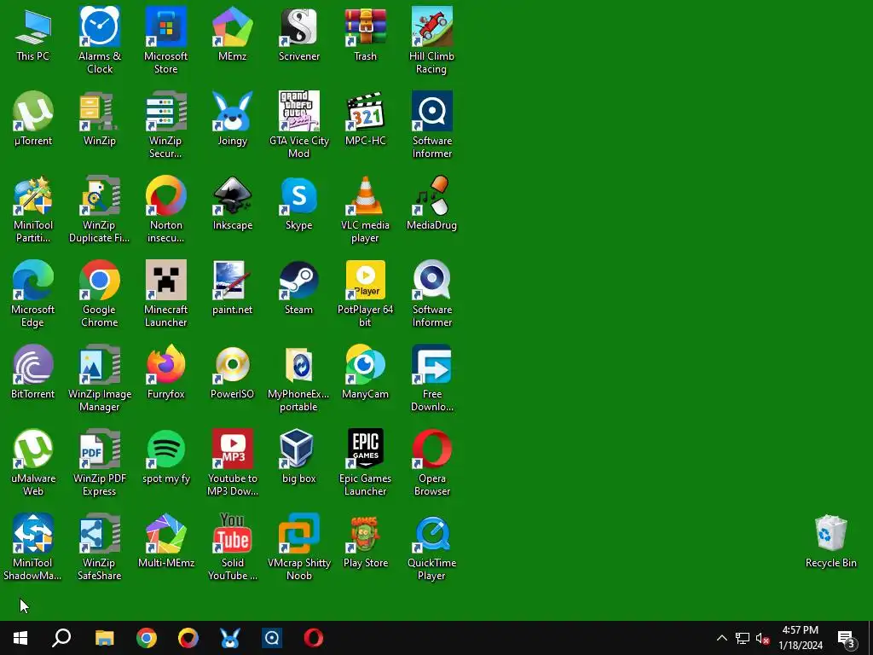Image resolution: width=873 pixels, height=655 pixels.
Task: Open Software Informer taskbar icon
Action: (272, 638)
